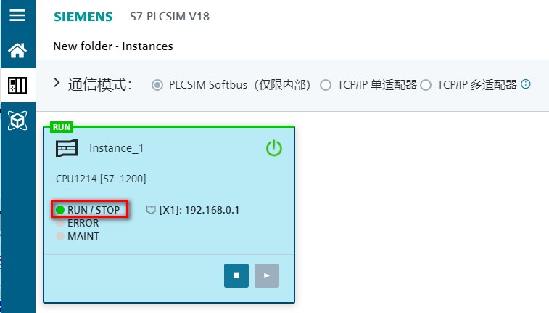Click the 192.168.0.1 IP address
549x313 pixels.
[x=212, y=210]
